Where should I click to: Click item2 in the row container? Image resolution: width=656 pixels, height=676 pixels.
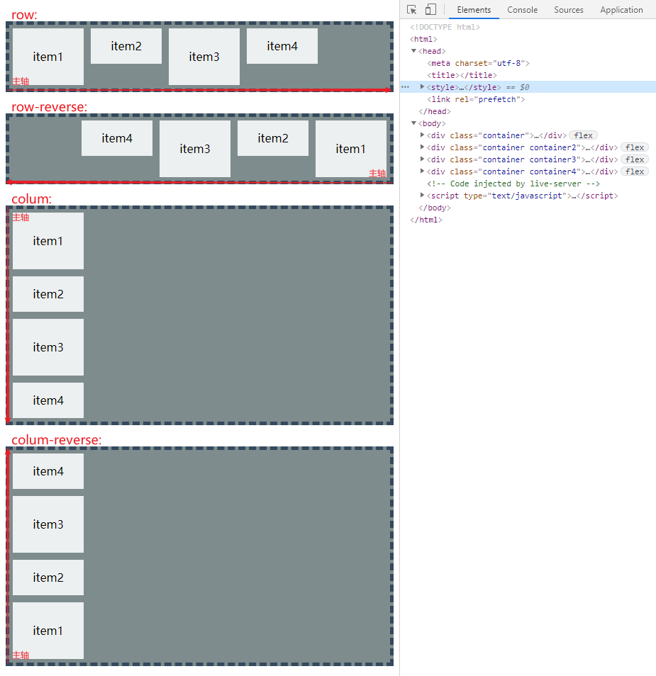pos(126,46)
